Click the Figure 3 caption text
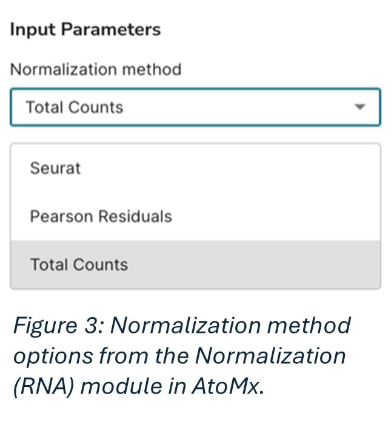Image resolution: width=391 pixels, height=430 pixels. (x=182, y=355)
